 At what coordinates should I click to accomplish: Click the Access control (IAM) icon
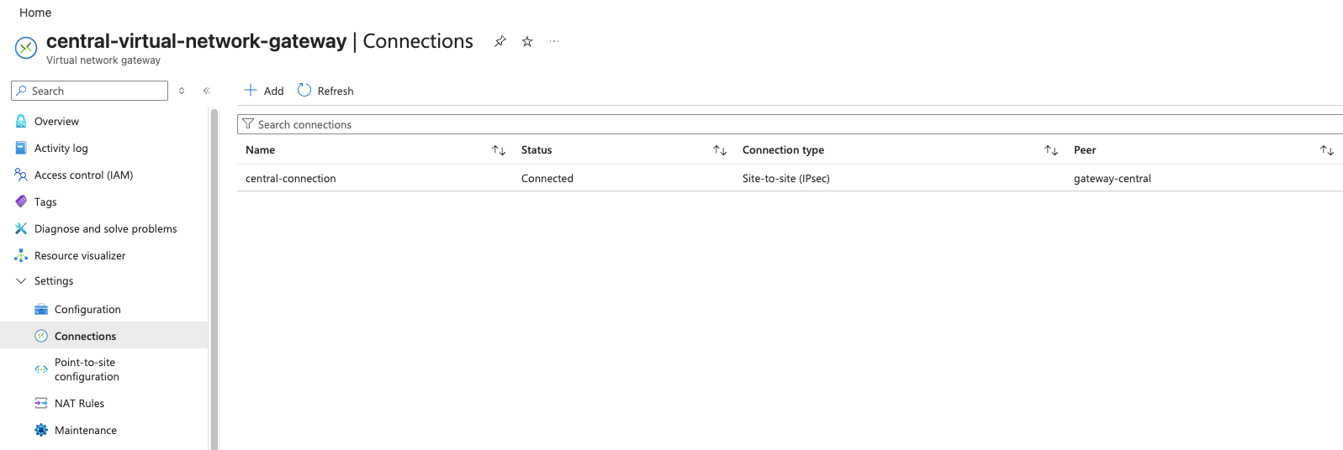pos(21,175)
